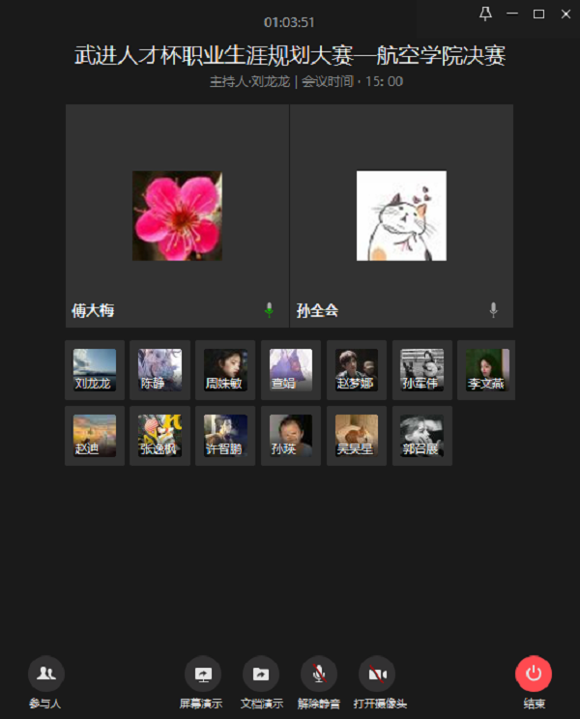Open 文档演示 document presentation
This screenshot has width=580, height=719.
(x=260, y=674)
